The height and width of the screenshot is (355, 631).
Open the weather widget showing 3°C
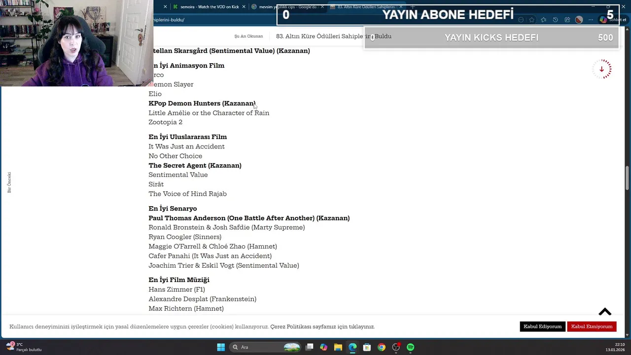pyautogui.click(x=24, y=347)
